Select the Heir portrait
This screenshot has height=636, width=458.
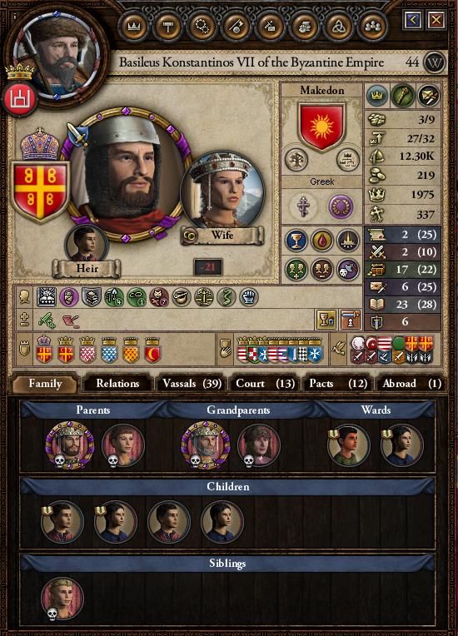(x=87, y=245)
